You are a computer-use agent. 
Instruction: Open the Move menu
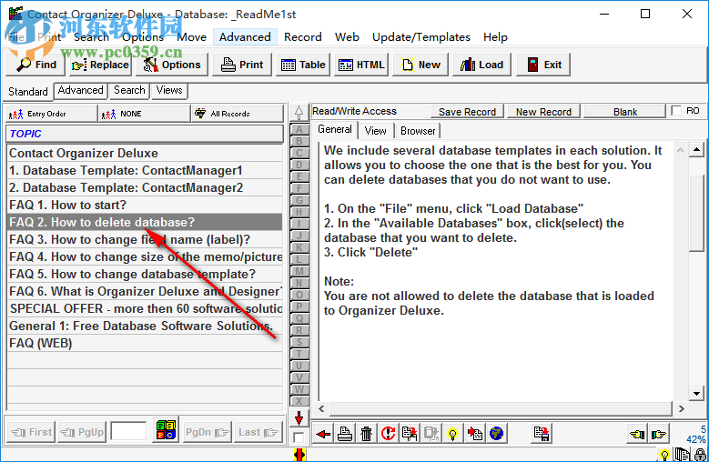click(192, 37)
